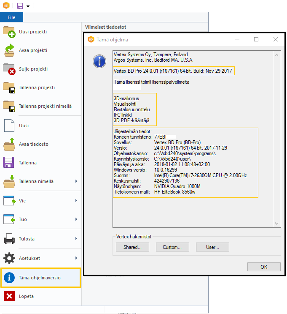Open the File tab
The image size is (287, 314).
[x=11, y=17]
